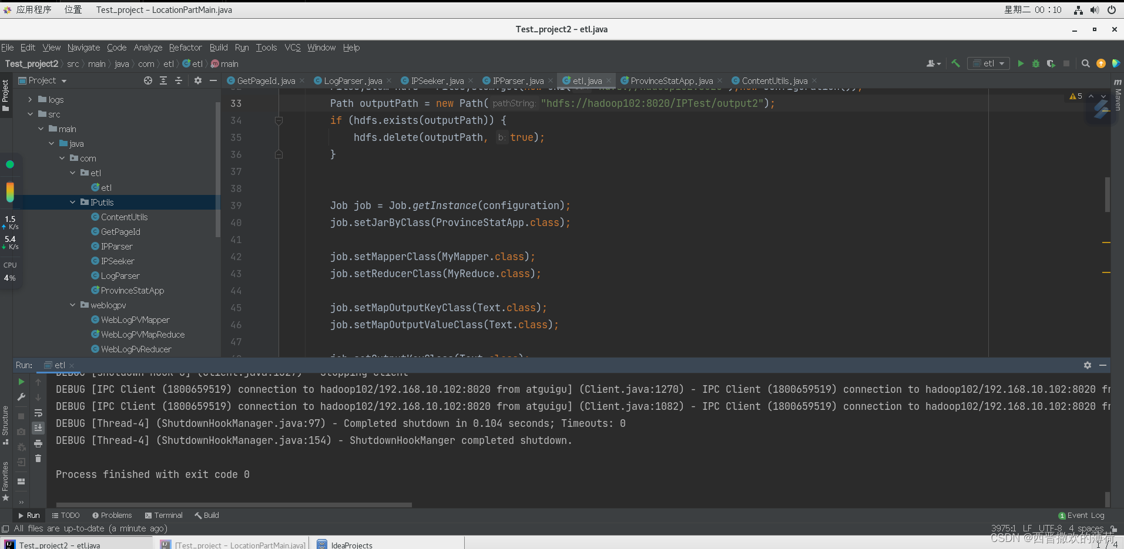Collapse the com package
The height and width of the screenshot is (549, 1124).
click(x=62, y=159)
